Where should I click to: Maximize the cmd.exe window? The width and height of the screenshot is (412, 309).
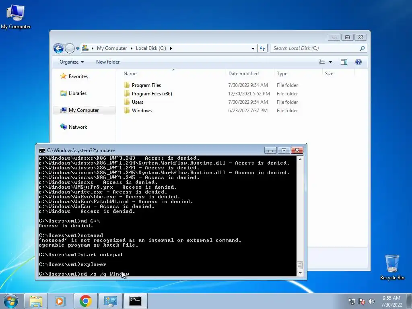[284, 150]
